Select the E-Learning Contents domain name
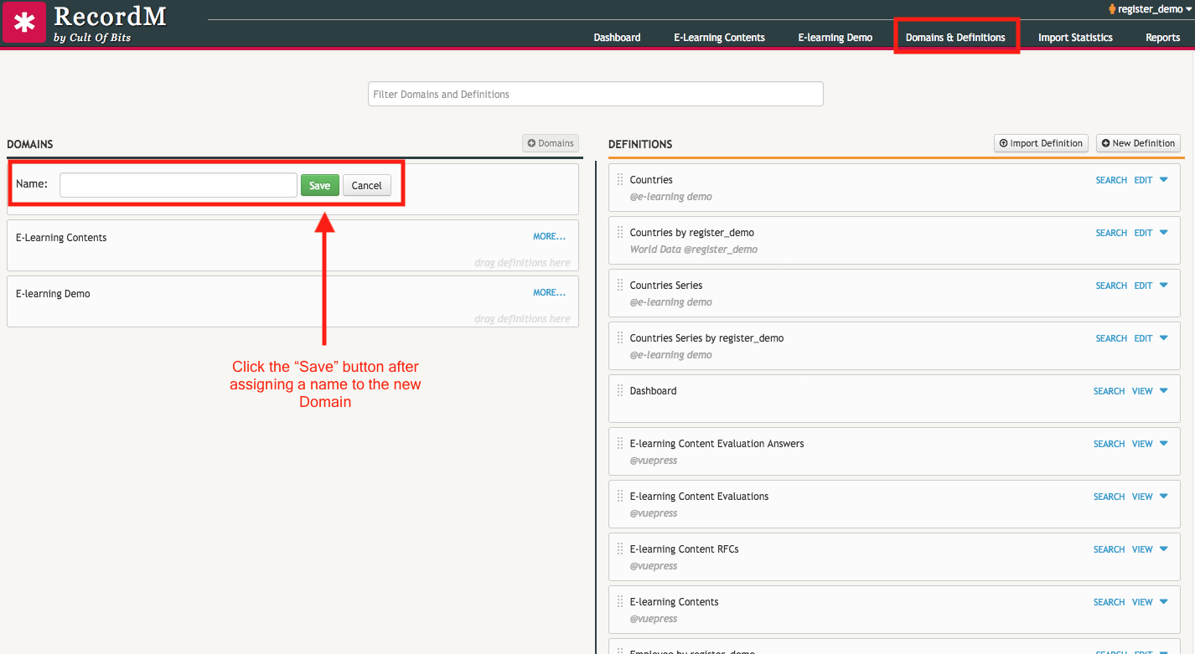 (61, 238)
